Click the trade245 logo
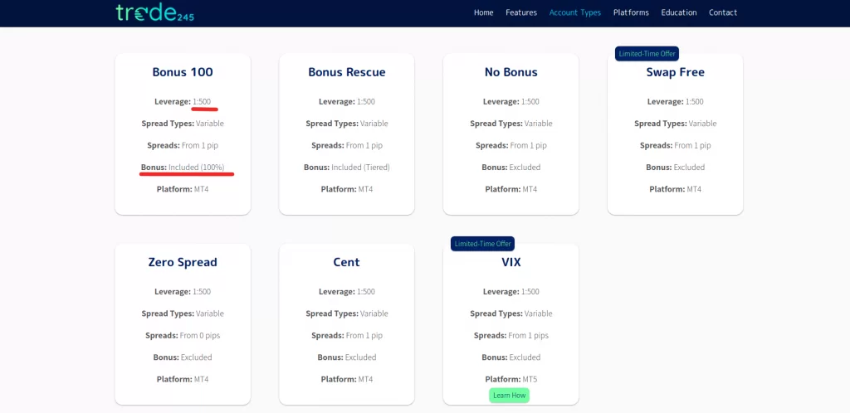The image size is (850, 413). (x=154, y=12)
